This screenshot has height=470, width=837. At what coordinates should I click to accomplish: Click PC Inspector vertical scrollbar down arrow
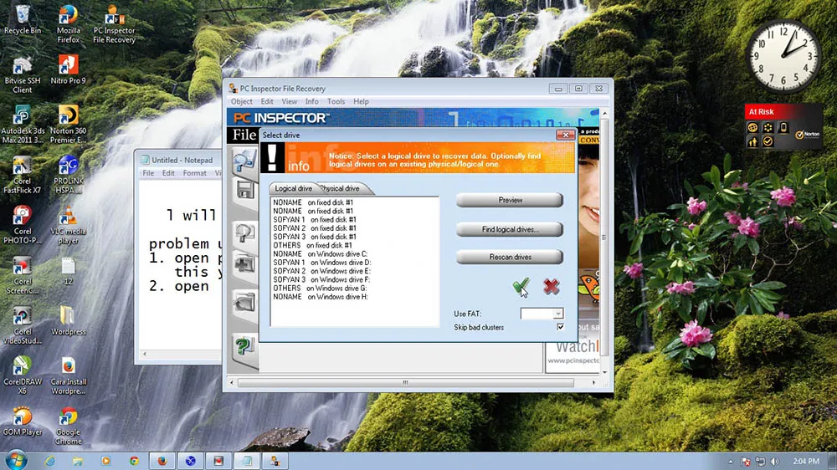click(x=604, y=372)
